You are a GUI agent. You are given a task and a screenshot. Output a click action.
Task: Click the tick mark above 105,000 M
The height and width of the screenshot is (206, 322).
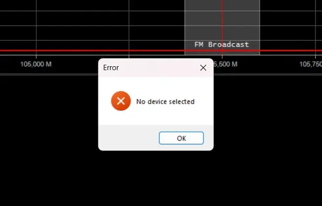36,56
